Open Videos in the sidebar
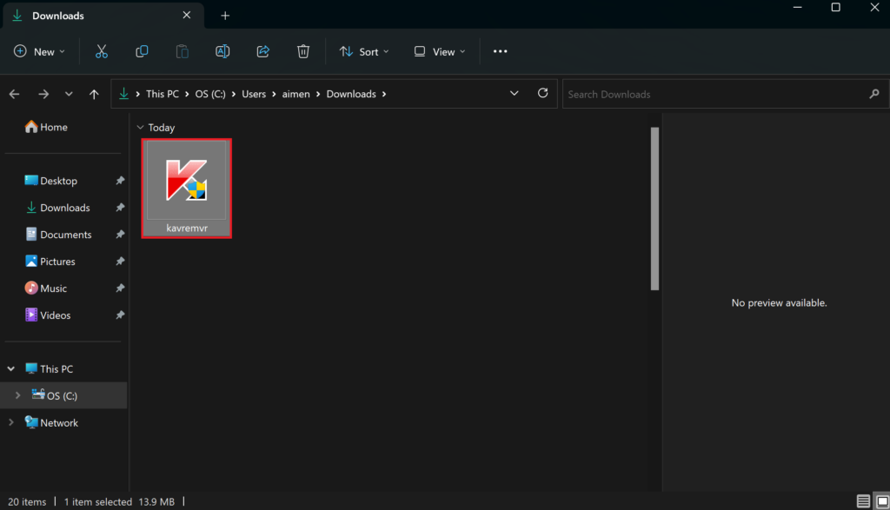The width and height of the screenshot is (890, 510). pyautogui.click(x=48, y=315)
